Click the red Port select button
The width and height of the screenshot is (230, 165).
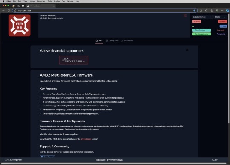[196, 21]
